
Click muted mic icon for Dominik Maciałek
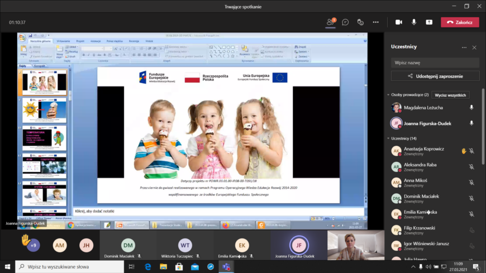tap(471, 198)
